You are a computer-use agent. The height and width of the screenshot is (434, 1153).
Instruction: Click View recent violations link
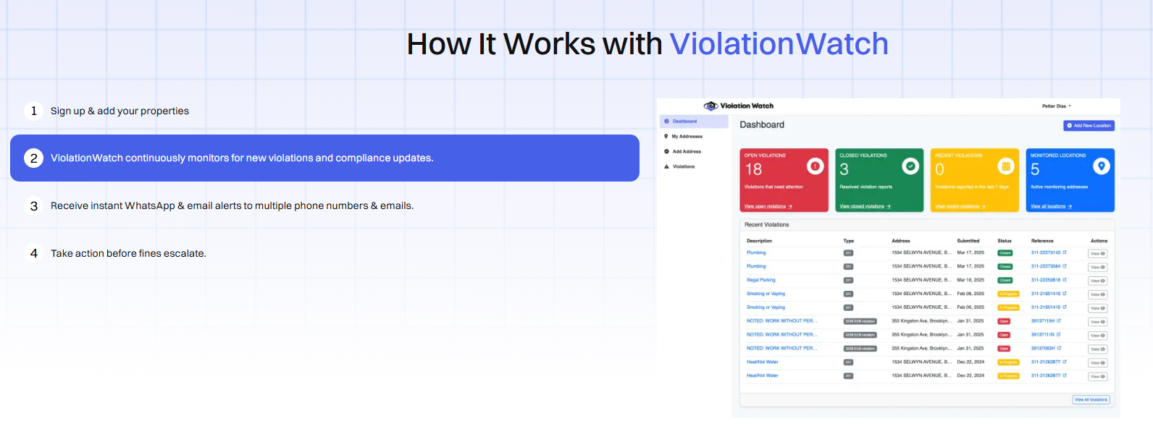coord(960,206)
